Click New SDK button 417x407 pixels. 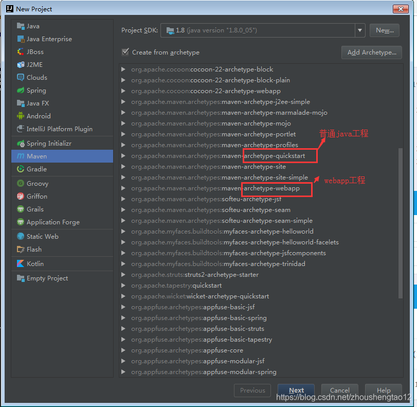point(385,30)
